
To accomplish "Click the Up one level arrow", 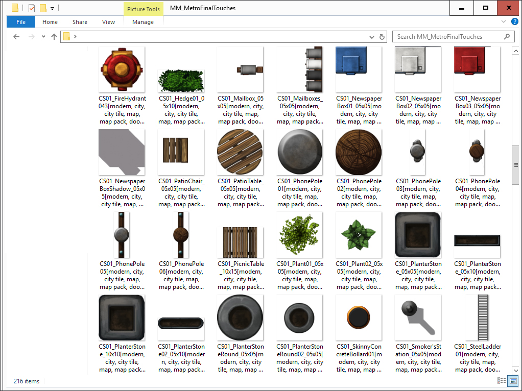I will [x=54, y=37].
